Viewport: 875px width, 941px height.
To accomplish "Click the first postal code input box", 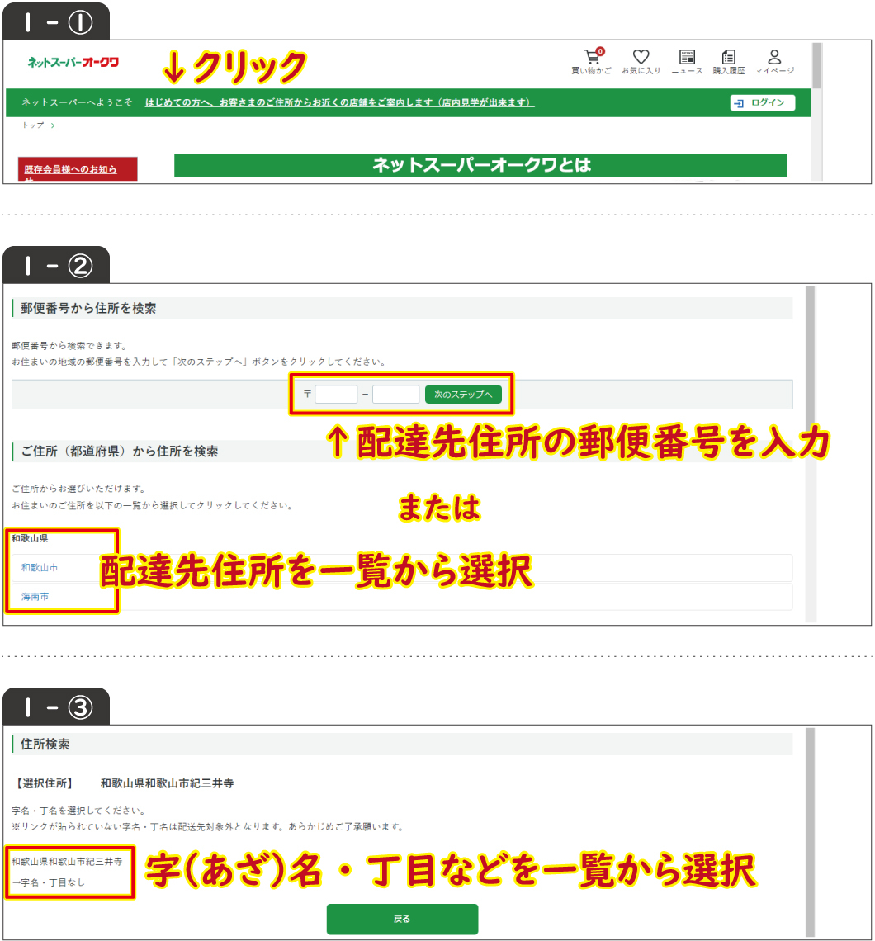I will [x=336, y=395].
